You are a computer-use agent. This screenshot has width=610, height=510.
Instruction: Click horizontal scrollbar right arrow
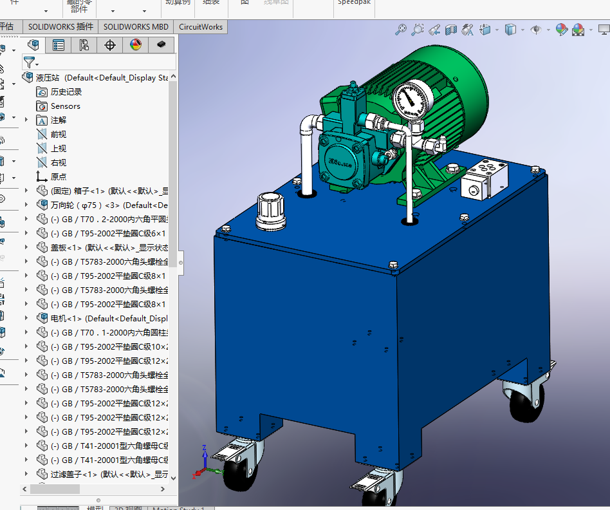click(x=163, y=489)
